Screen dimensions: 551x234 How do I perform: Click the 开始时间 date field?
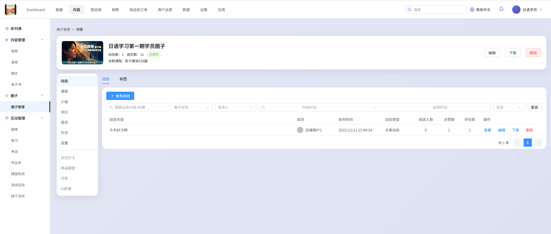(x=309, y=107)
